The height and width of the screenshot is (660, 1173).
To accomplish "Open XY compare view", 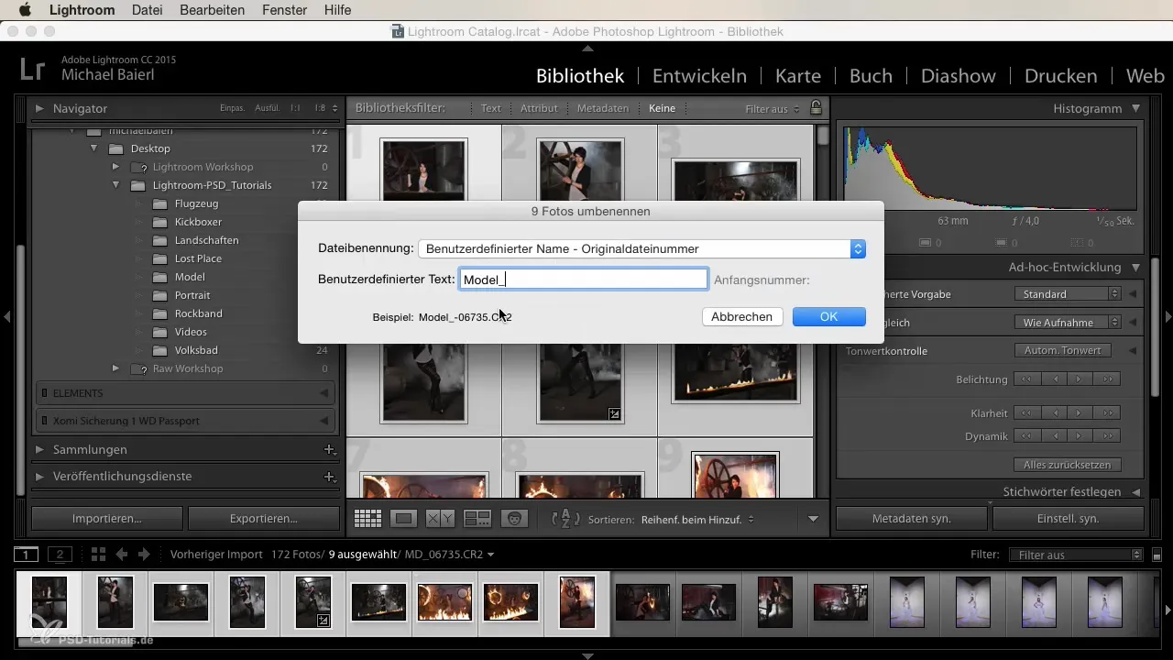I will point(441,518).
